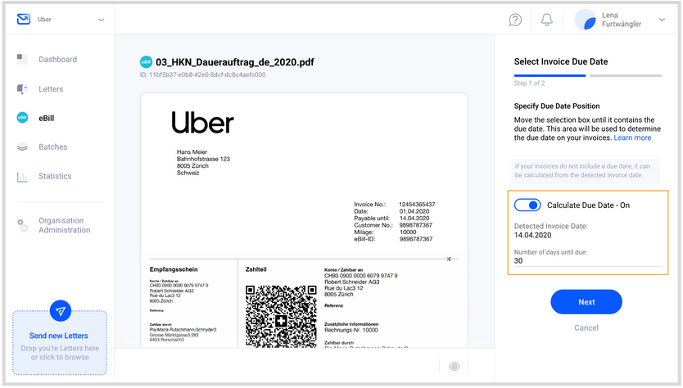The image size is (683, 388).
Task: Click the Hans Meier address block
Action: coord(203,162)
